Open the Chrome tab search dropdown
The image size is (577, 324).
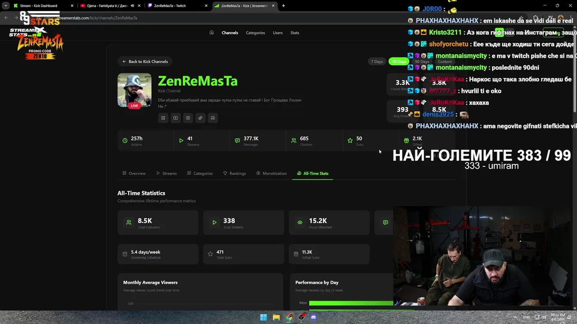click(5, 6)
